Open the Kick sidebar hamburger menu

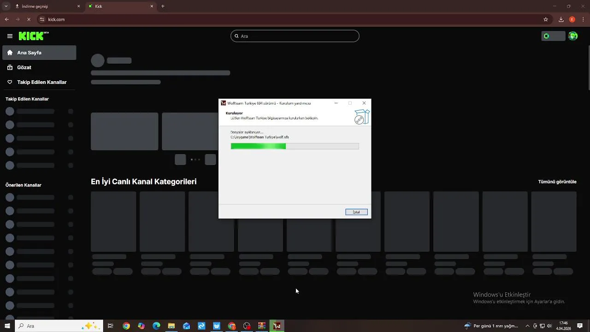(x=10, y=36)
